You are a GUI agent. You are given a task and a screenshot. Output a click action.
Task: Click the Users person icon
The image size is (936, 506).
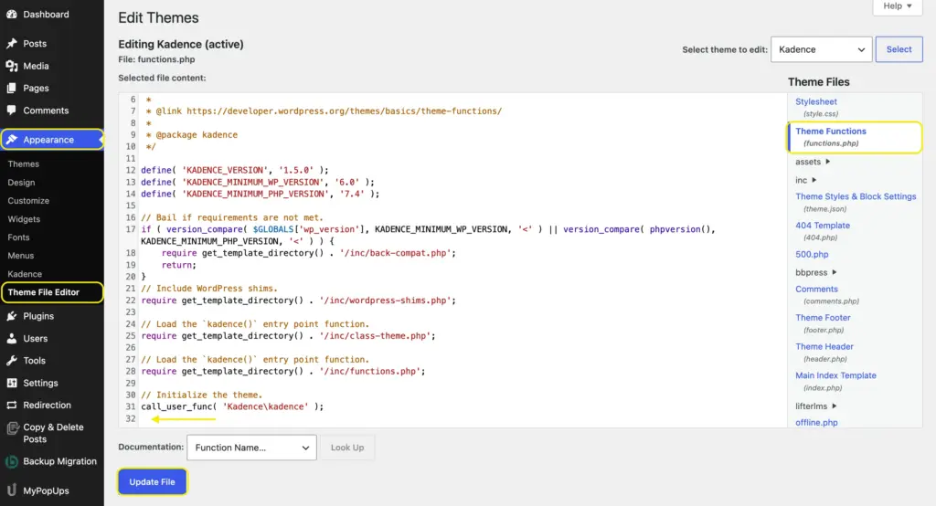point(11,338)
